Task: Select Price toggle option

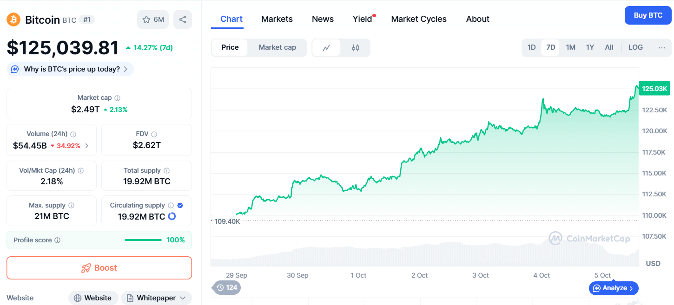Action: tap(230, 47)
